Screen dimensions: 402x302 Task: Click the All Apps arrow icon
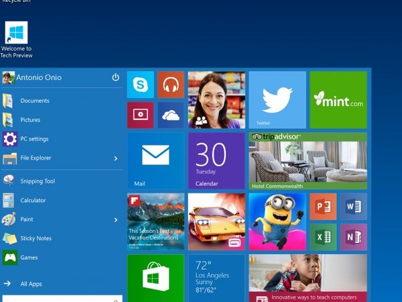(7, 283)
